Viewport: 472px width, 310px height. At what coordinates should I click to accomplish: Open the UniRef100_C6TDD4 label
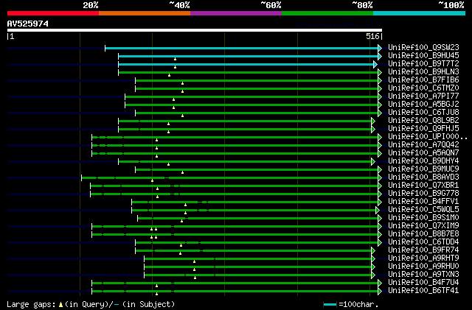[x=423, y=242]
